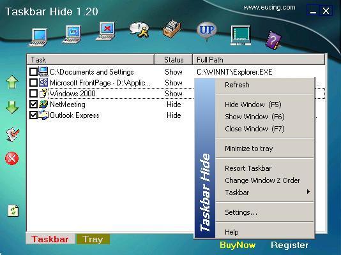Click the green down arrow icon
Viewport: 341px width, 255px height.
[x=12, y=108]
